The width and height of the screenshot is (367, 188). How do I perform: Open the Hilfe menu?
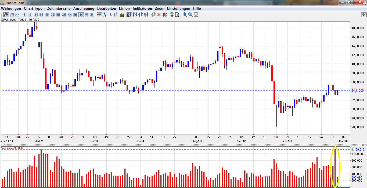[197, 9]
